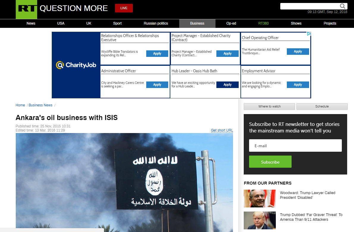The image size is (354, 232).
Task: Apply for Employment Advisor job
Action: [x=298, y=85]
